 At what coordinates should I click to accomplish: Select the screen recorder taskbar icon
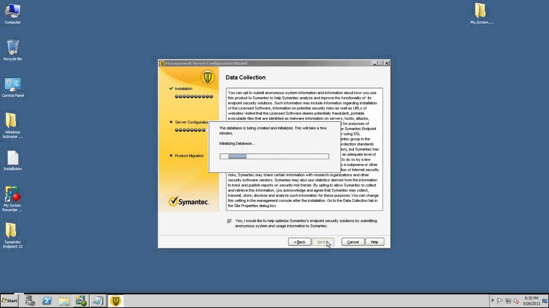[81, 301]
